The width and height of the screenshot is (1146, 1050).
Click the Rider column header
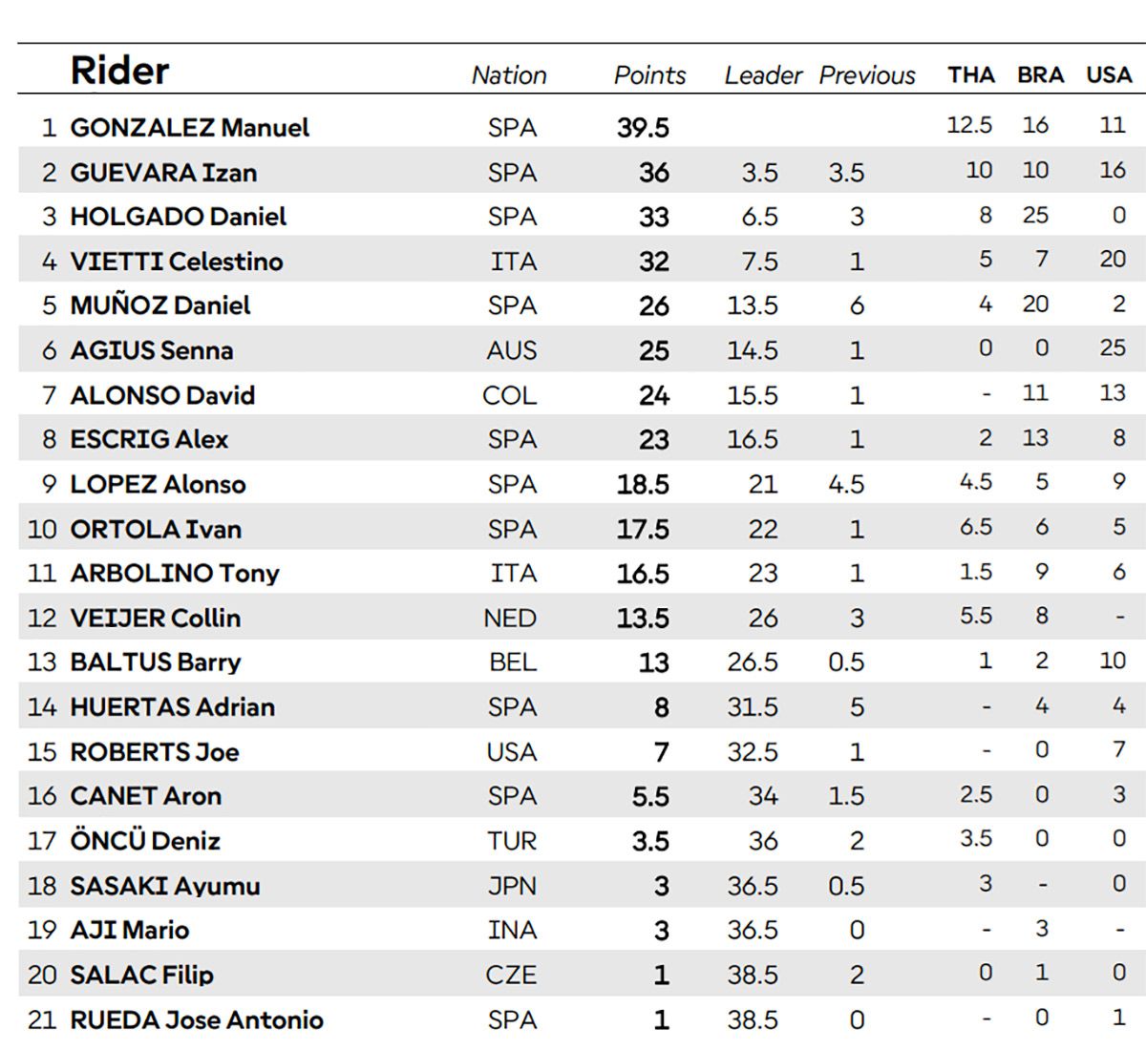[119, 71]
